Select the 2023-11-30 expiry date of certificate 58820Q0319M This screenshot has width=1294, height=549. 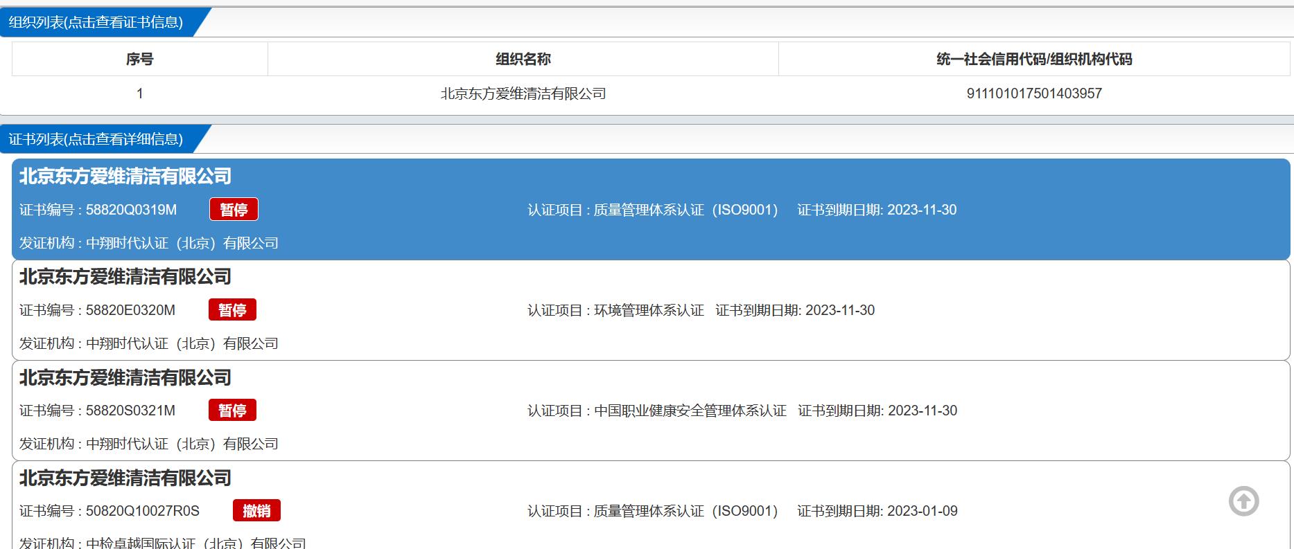[x=922, y=210]
